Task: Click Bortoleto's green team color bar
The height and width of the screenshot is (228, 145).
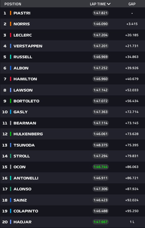Action: click(11, 101)
